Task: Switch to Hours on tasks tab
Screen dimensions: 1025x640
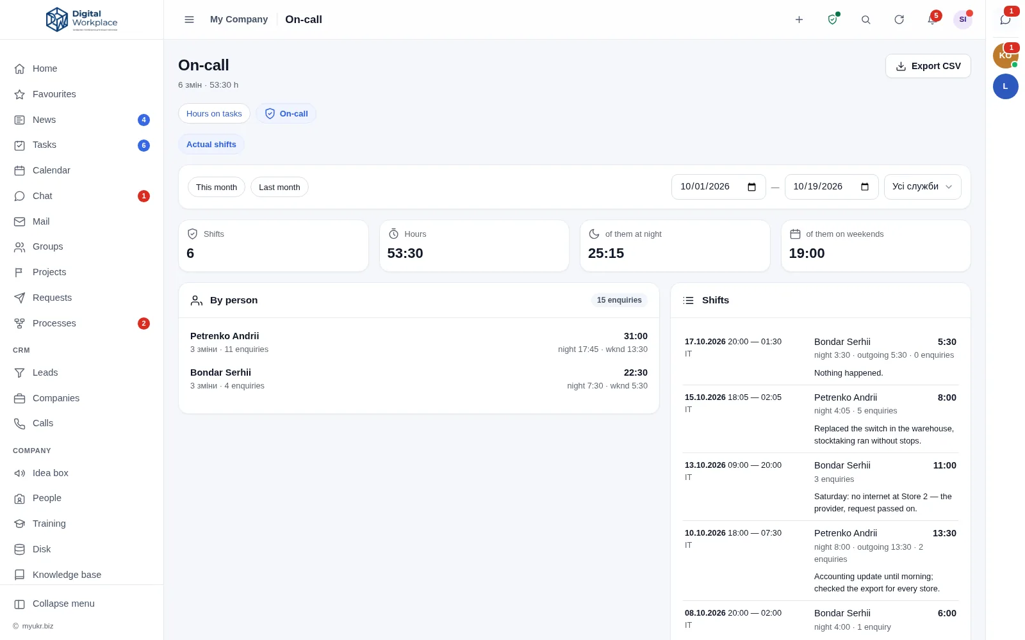Action: [x=214, y=113]
